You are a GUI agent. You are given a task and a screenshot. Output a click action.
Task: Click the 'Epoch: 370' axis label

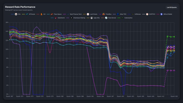point(20,96)
